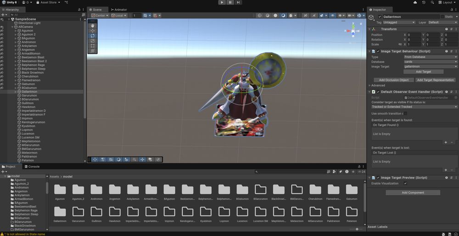Image resolution: width=459 pixels, height=236 pixels.
Task: Click the Step frame button
Action: (239, 2)
